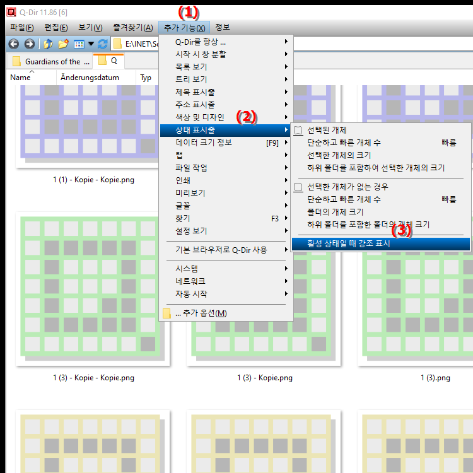Expand the 트리 보기 submenu
This screenshot has width=473, height=473.
226,79
